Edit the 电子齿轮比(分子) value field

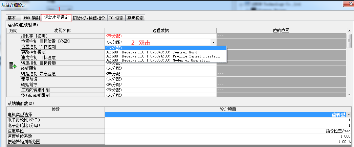pos(228,120)
